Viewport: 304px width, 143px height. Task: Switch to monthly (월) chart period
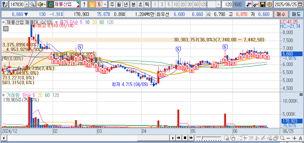[119, 4]
